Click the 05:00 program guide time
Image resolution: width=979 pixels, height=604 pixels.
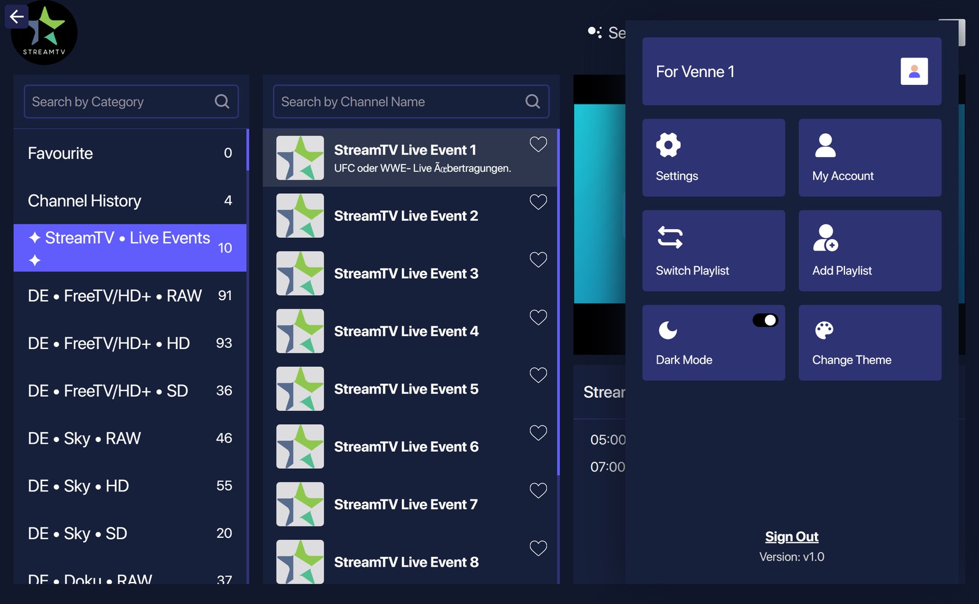click(x=608, y=440)
